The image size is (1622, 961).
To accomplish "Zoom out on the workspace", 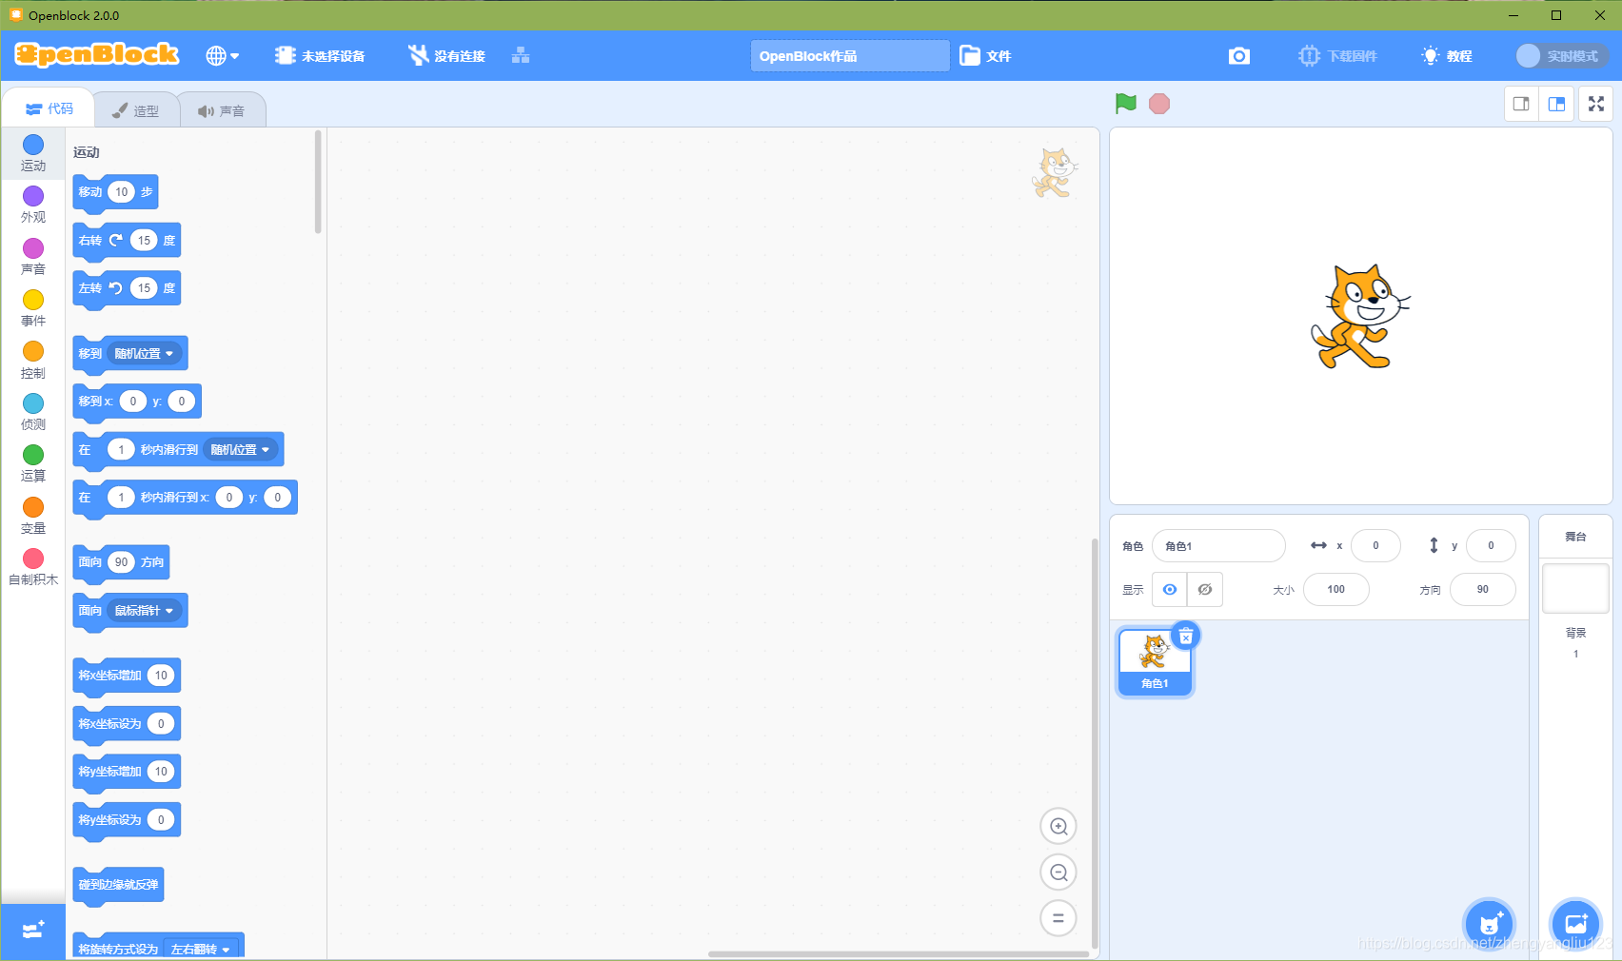I will pyautogui.click(x=1058, y=873).
